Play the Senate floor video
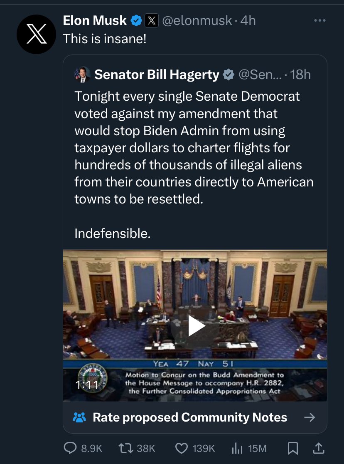344x464 pixels. pos(194,325)
